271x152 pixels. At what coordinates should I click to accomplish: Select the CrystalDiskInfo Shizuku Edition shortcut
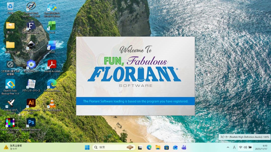tap(52, 7)
